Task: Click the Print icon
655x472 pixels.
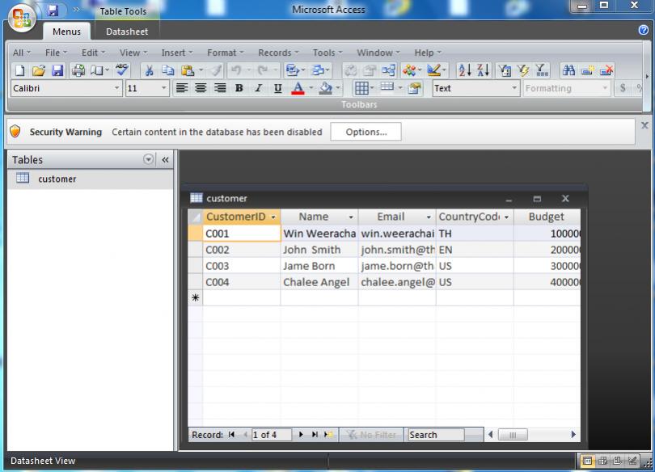Action: [x=78, y=70]
